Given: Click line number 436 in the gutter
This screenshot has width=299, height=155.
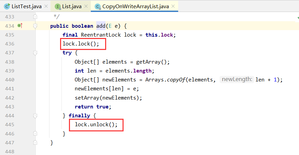Looking at the screenshot, I should point(10,44).
